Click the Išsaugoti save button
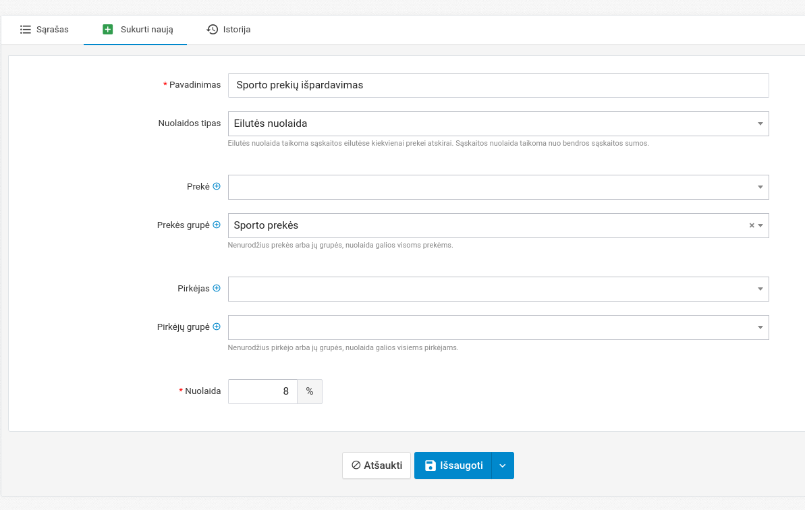The height and width of the screenshot is (510, 805). 453,465
